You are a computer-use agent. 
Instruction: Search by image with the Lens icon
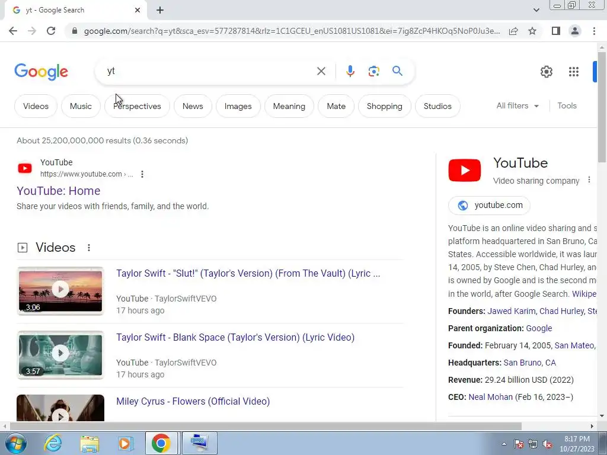click(373, 71)
